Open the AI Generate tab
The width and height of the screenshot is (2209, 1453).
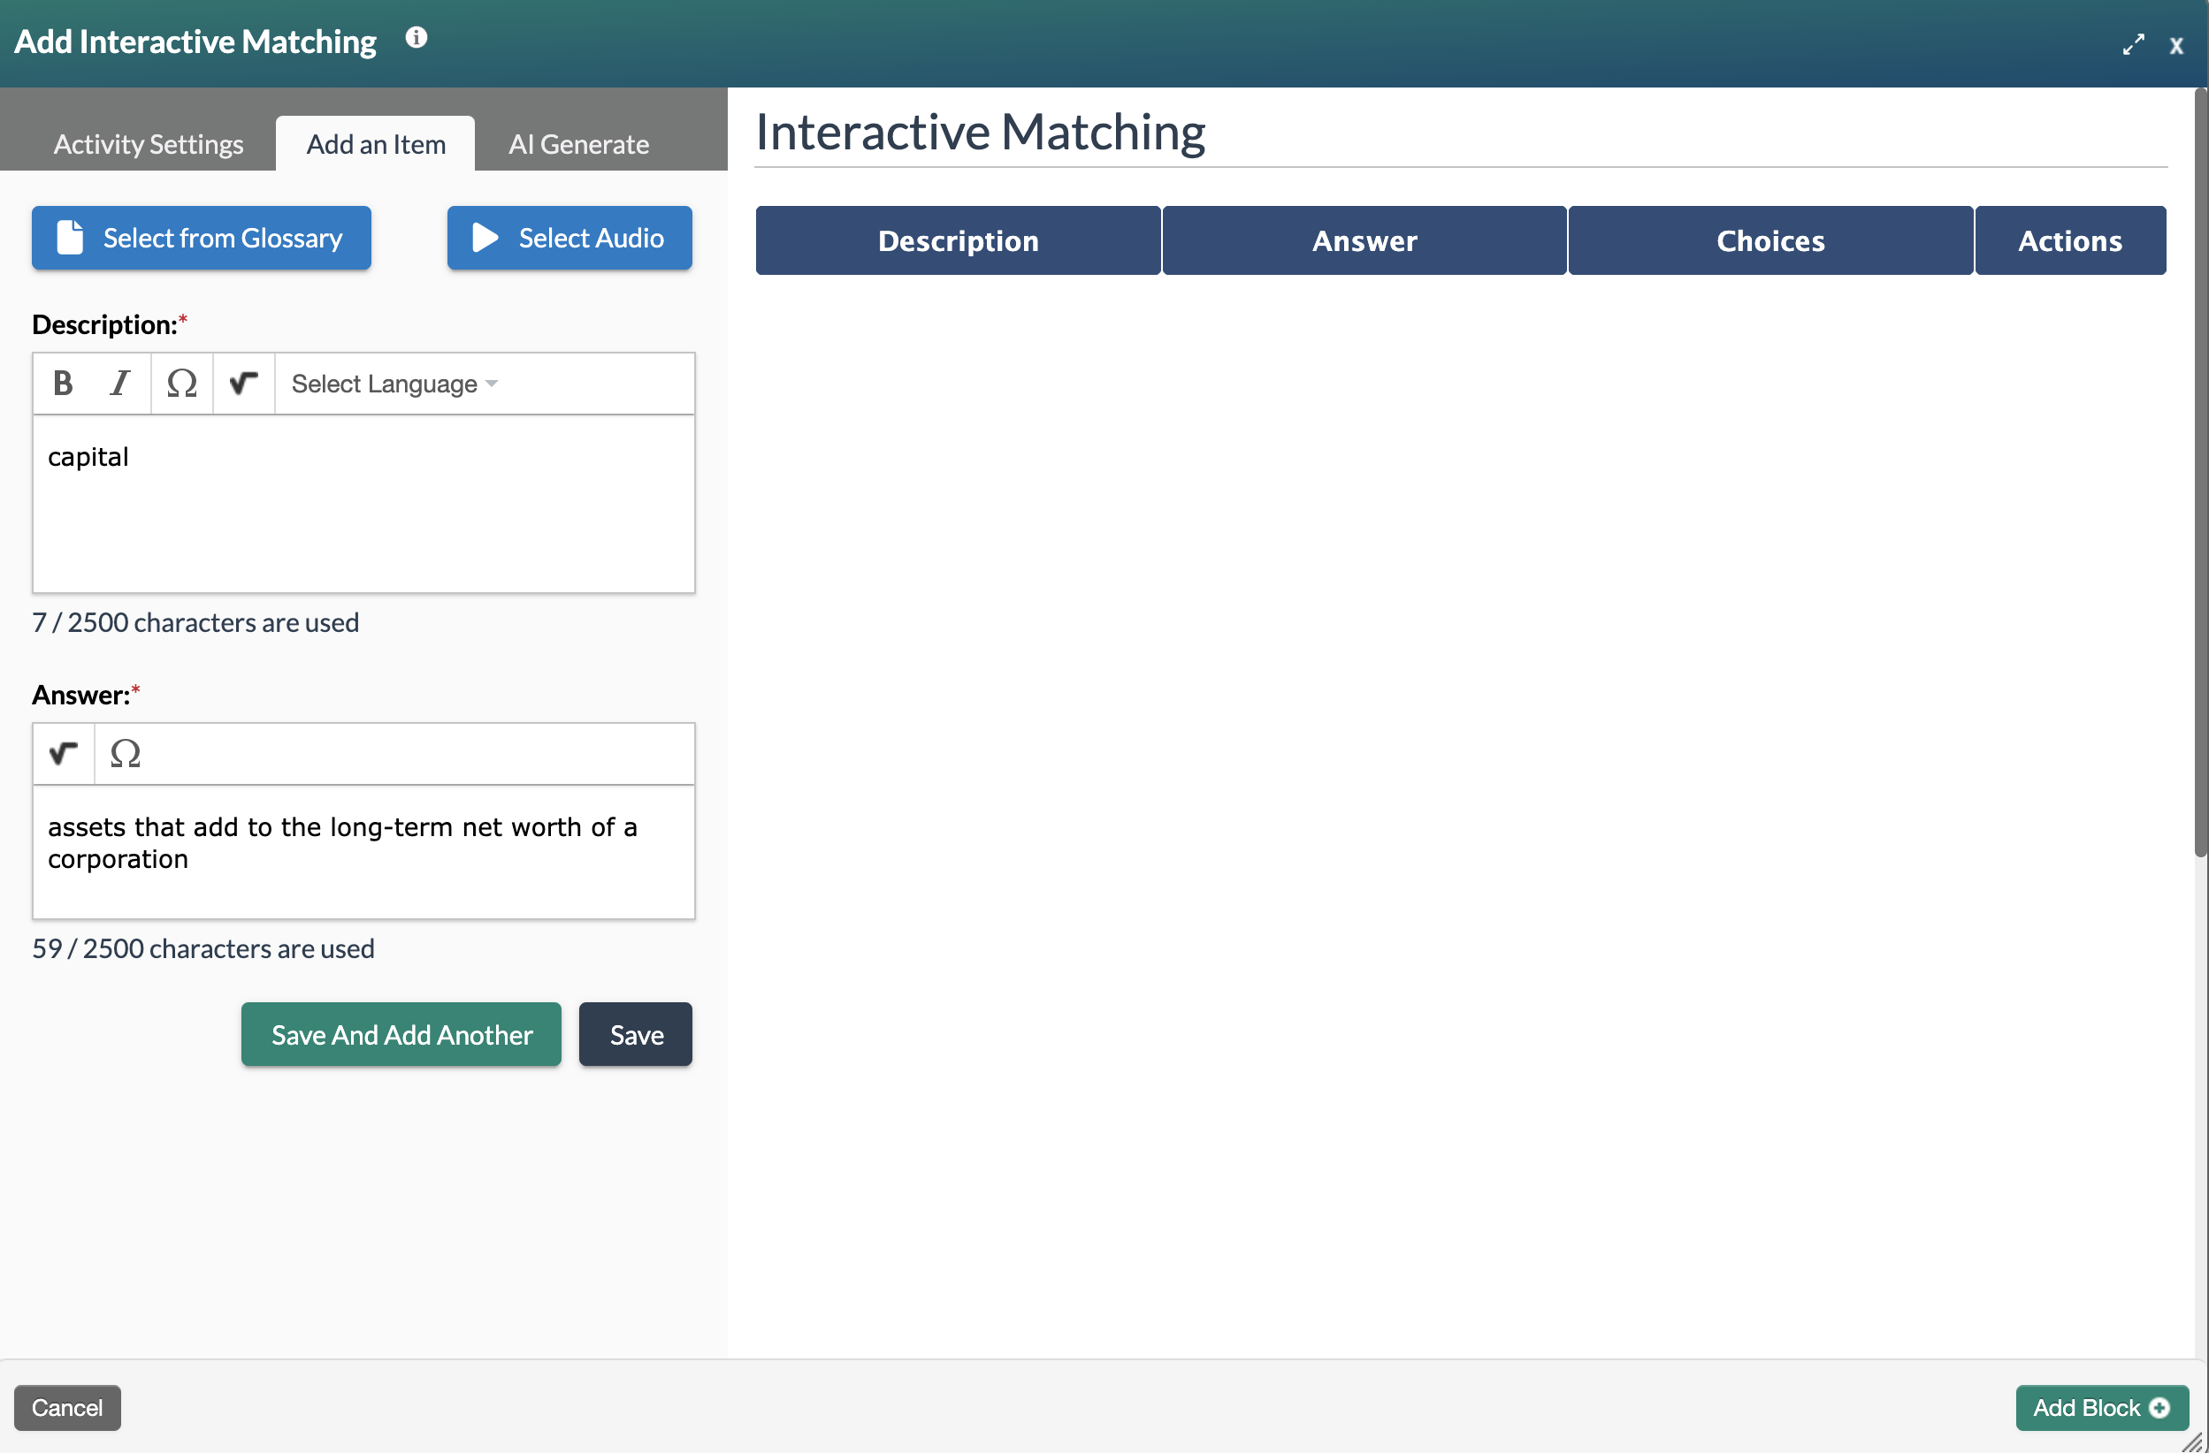pyautogui.click(x=578, y=144)
